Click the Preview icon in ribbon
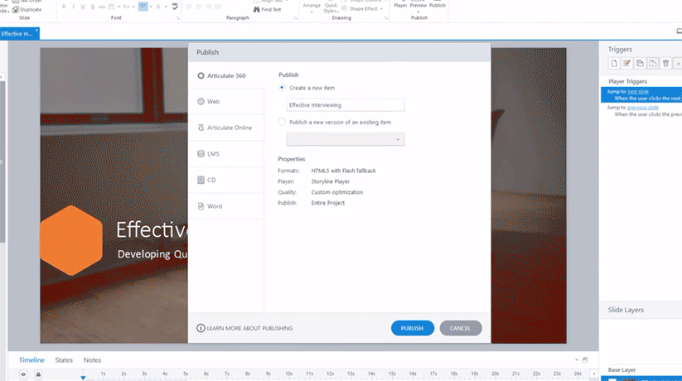This screenshot has height=381, width=682. tap(418, 5)
